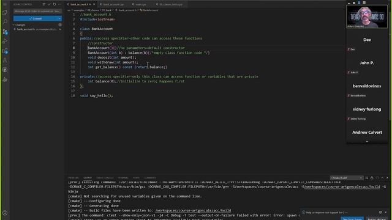392x220 pixels.
Task: Click the 'void say_hello();' code line
Action: pos(96,95)
